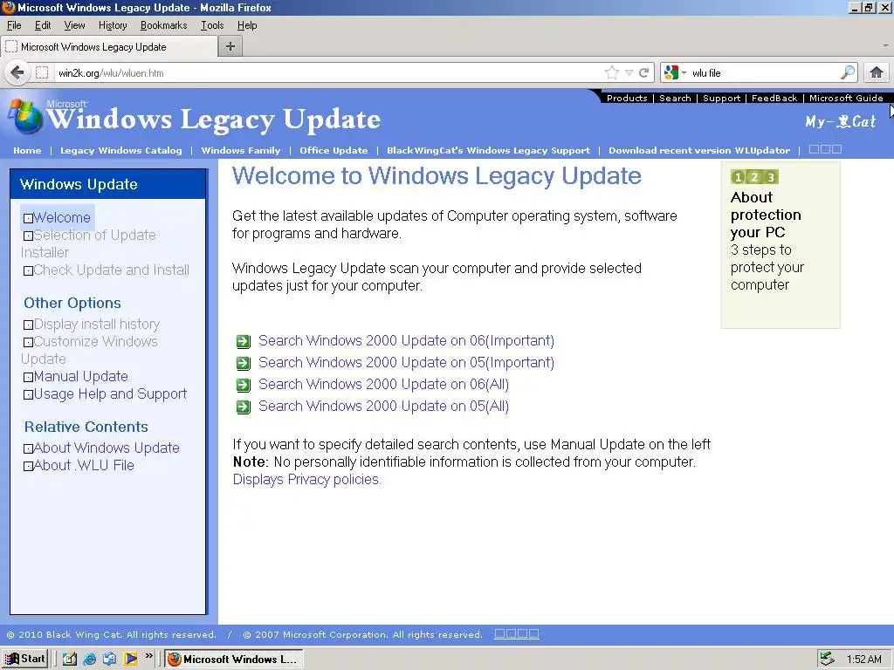Click FeedBack in the top black bar

point(774,98)
